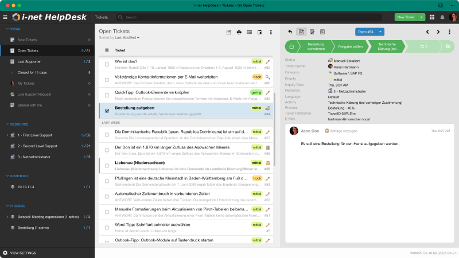Click the print icon in ticket list toolbar
459x258 pixels.
(239, 32)
